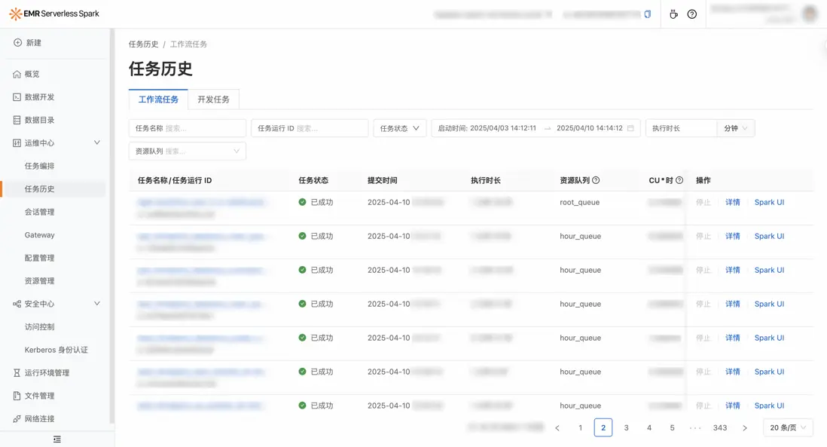Open Gateway in the sidebar
827x447 pixels.
click(x=40, y=235)
